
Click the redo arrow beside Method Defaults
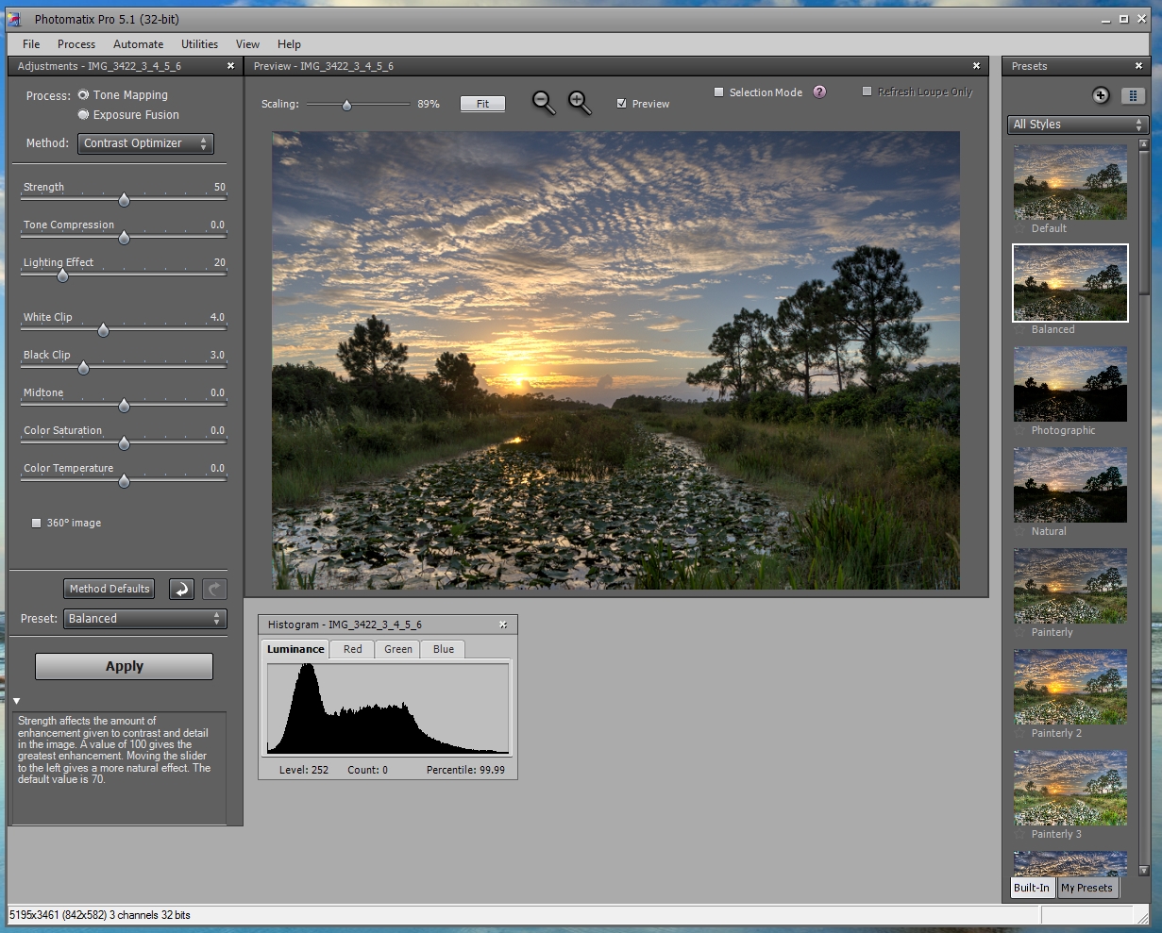pos(214,589)
